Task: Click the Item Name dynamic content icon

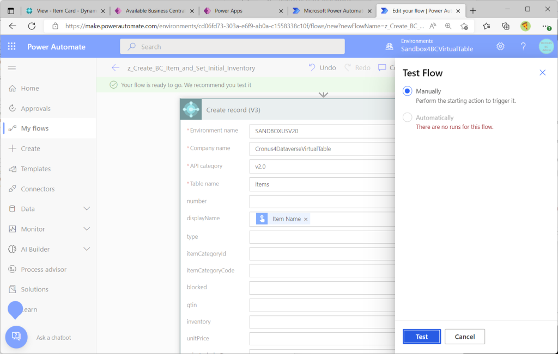Action: tap(262, 219)
